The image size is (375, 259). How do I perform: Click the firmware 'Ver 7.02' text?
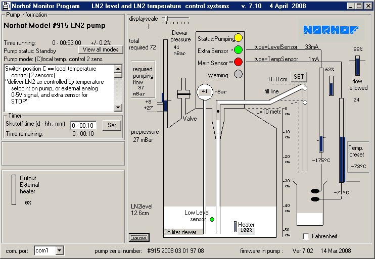(303, 251)
